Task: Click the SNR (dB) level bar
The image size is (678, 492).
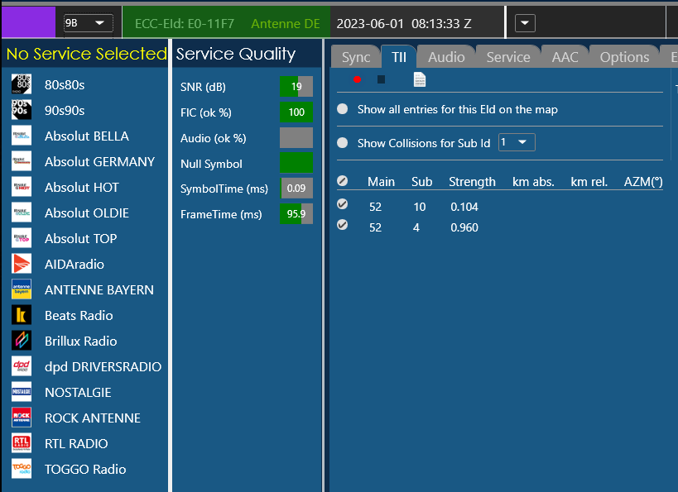Action: (296, 86)
